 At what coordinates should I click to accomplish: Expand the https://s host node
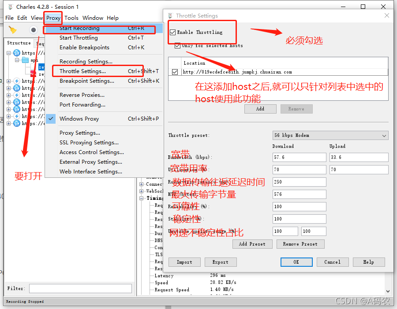(9, 102)
